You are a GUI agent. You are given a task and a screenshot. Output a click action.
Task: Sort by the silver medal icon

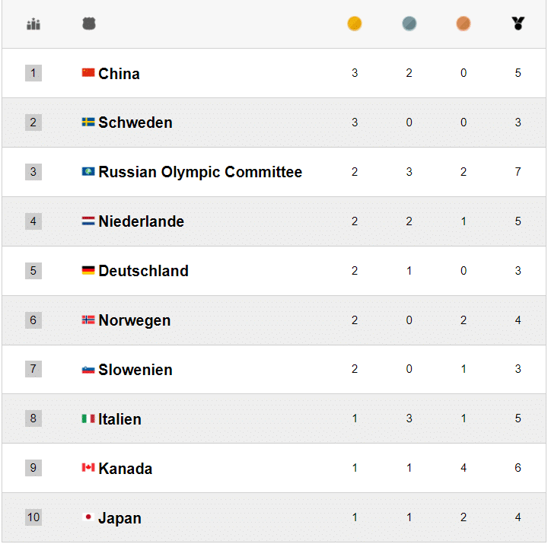coord(409,24)
